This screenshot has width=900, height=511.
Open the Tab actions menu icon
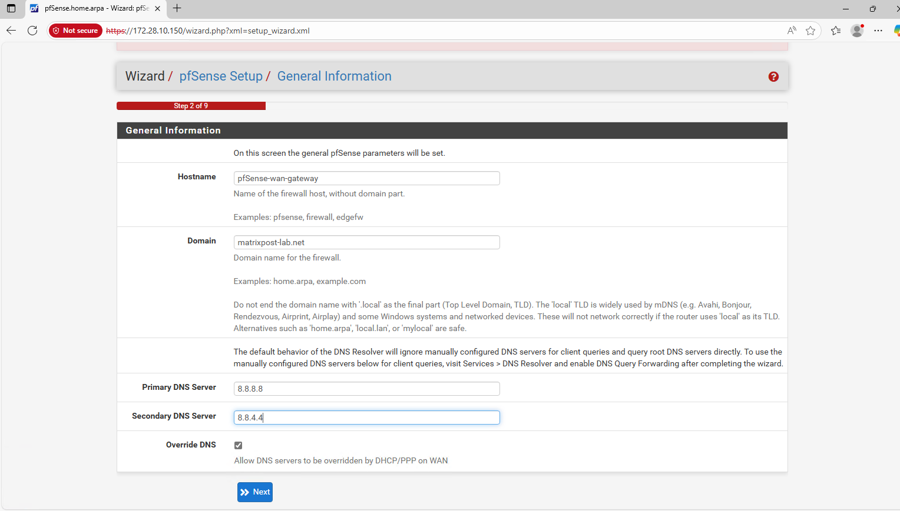click(x=11, y=8)
